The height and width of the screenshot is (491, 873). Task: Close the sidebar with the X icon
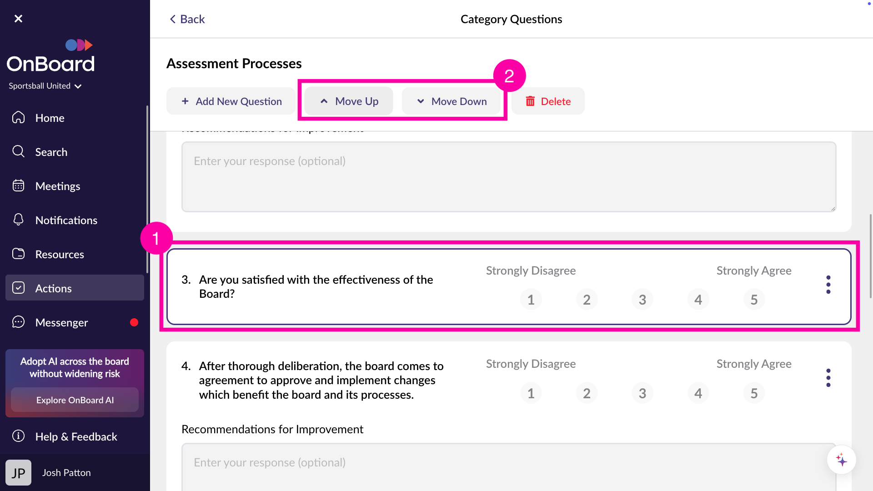click(x=18, y=19)
